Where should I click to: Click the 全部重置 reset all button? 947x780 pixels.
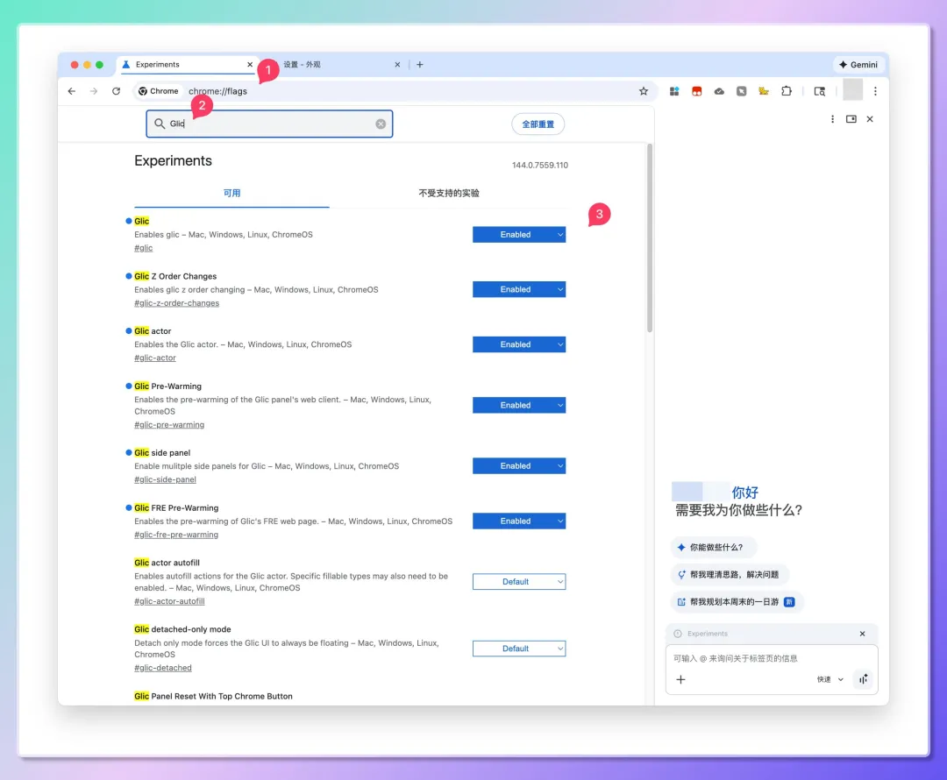point(538,124)
